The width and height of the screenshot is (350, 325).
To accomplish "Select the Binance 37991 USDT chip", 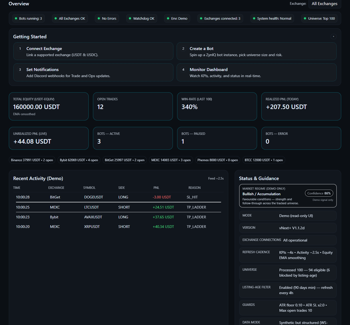I will point(32,160).
